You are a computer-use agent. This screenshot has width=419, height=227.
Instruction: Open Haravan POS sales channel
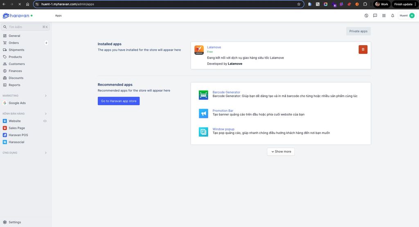(x=18, y=135)
